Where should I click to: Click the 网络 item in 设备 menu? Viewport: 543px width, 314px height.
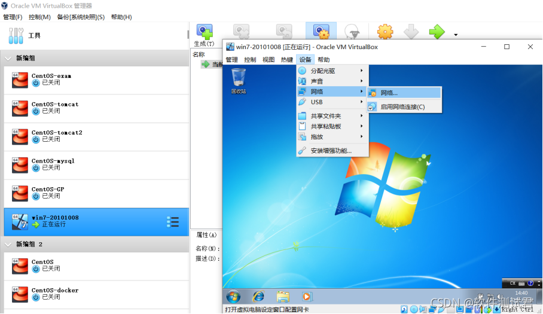(x=332, y=92)
